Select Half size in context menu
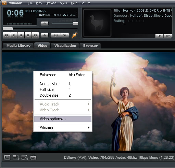Image resolution: width=175 pixels, height=168 pixels. (63, 89)
